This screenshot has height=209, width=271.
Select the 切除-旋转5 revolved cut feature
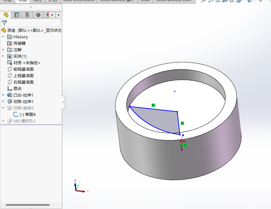coord(20,108)
